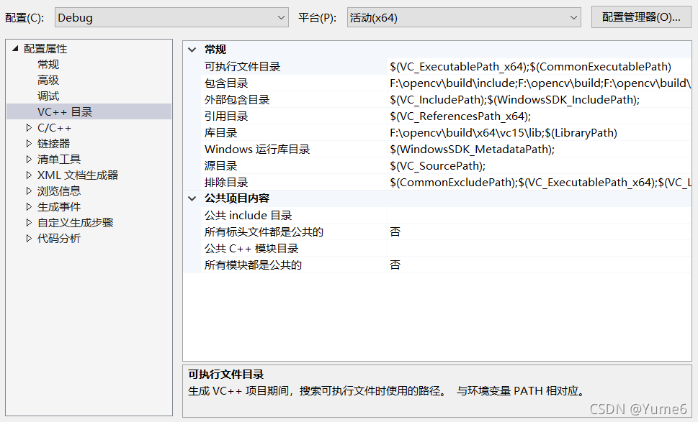Select the 调试 page in sidebar
The width and height of the screenshot is (698, 422).
[x=48, y=96]
